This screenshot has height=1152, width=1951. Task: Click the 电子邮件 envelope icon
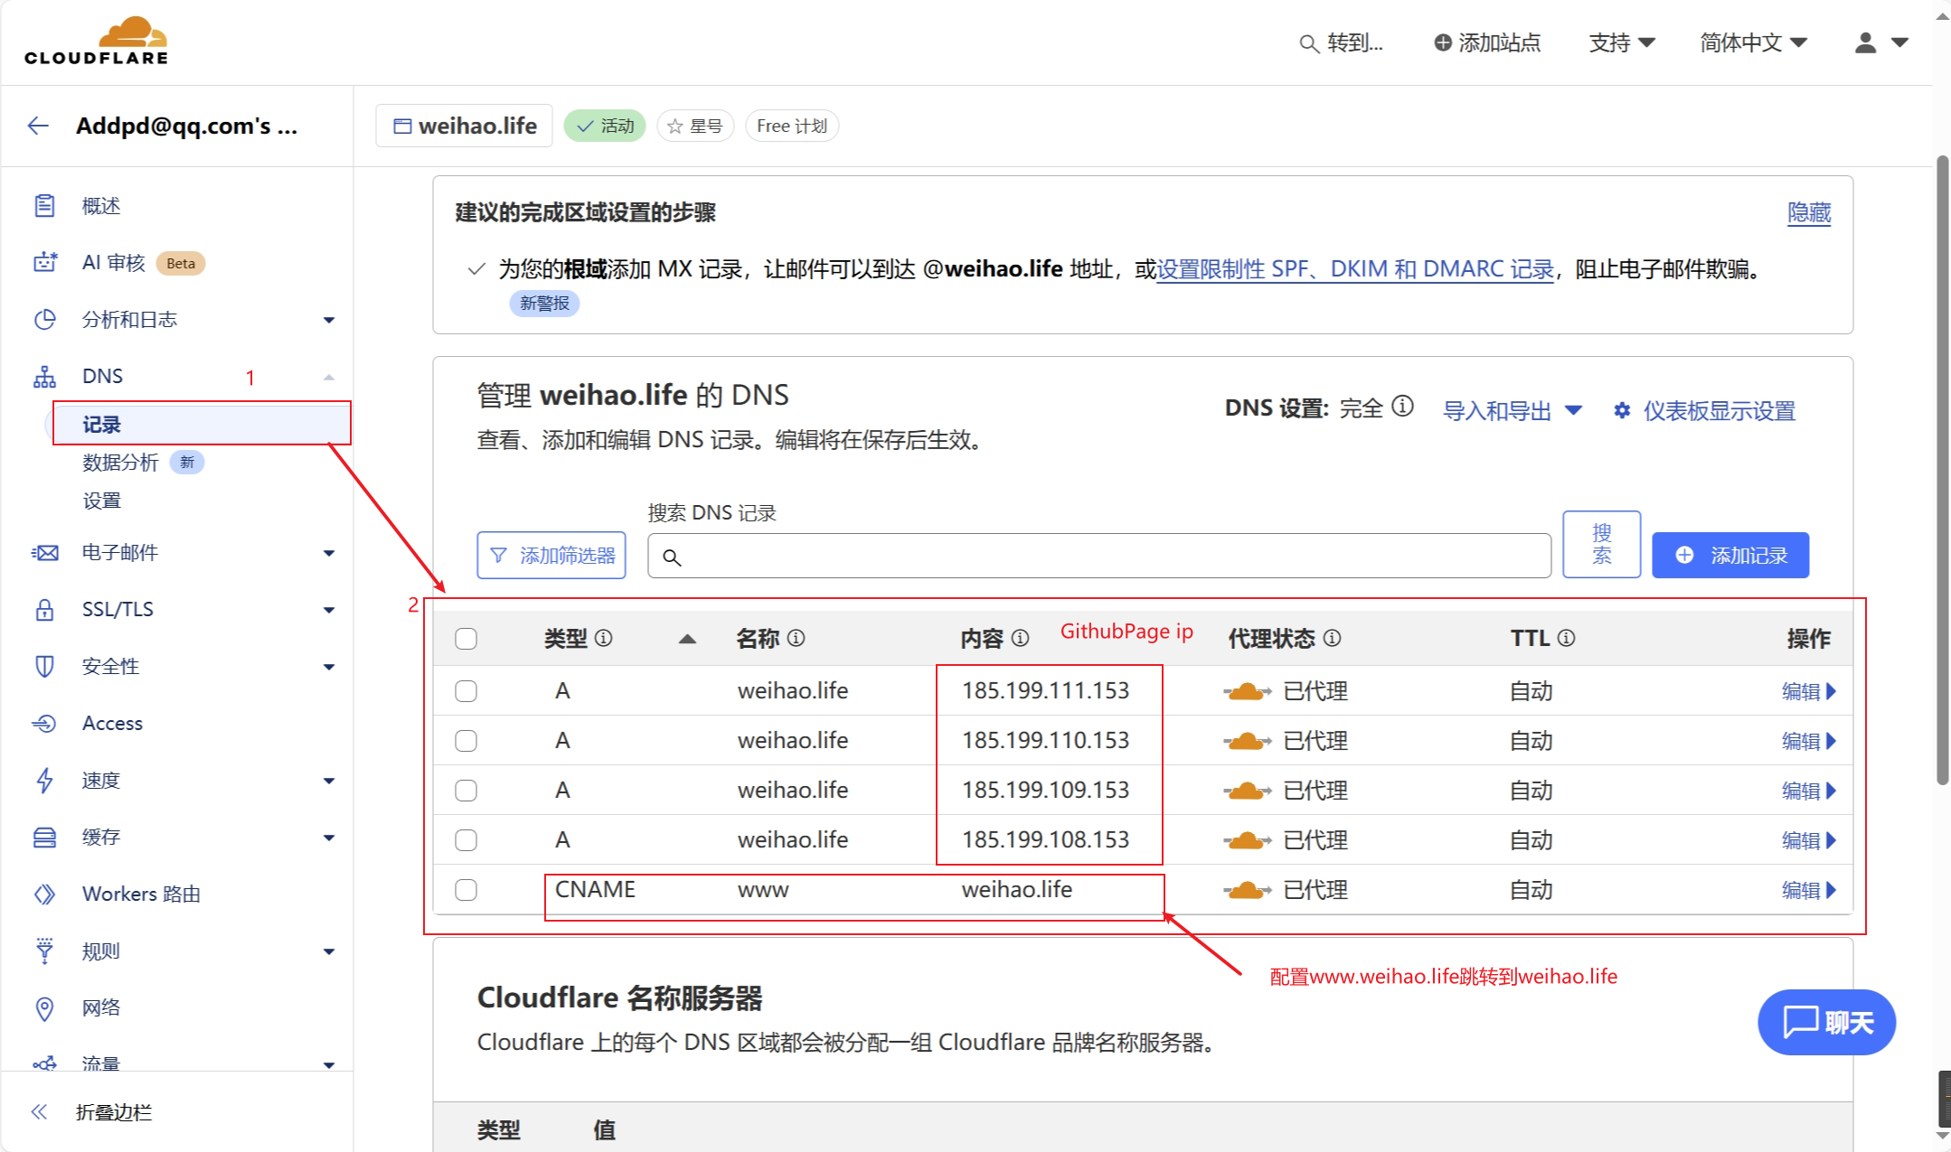44,553
